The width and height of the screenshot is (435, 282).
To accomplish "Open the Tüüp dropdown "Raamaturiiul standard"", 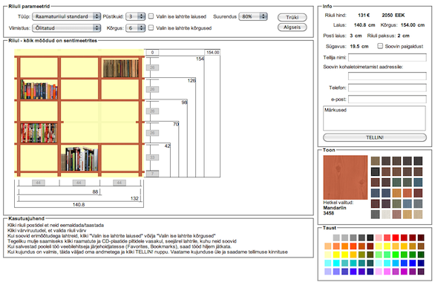I will 66,16.
